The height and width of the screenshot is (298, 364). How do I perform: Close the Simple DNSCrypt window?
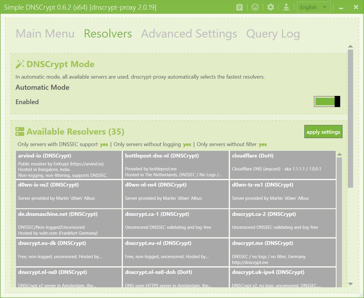pos(356,7)
